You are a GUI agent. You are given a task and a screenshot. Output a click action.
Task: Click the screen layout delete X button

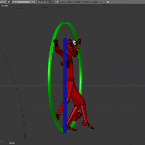point(5,2)
